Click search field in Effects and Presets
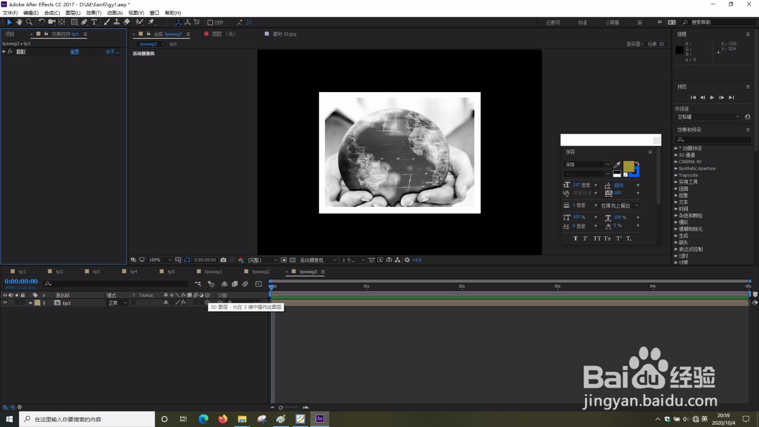759x427 pixels. pyautogui.click(x=713, y=139)
